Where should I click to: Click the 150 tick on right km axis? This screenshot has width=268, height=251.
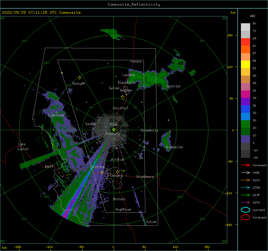coord(230,35)
